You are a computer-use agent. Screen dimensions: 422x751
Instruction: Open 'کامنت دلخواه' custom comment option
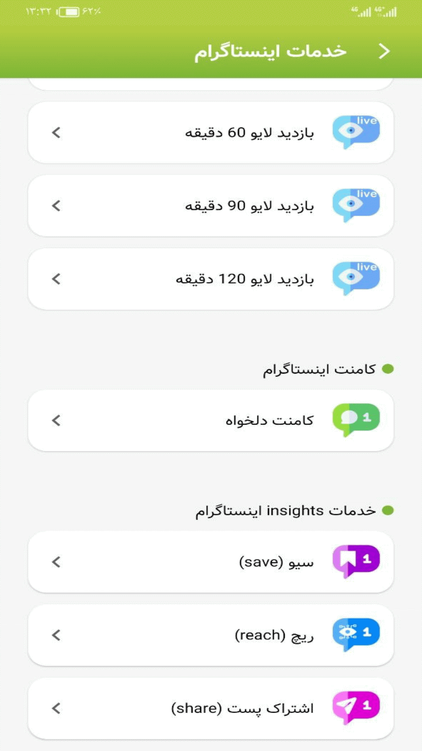(269, 421)
